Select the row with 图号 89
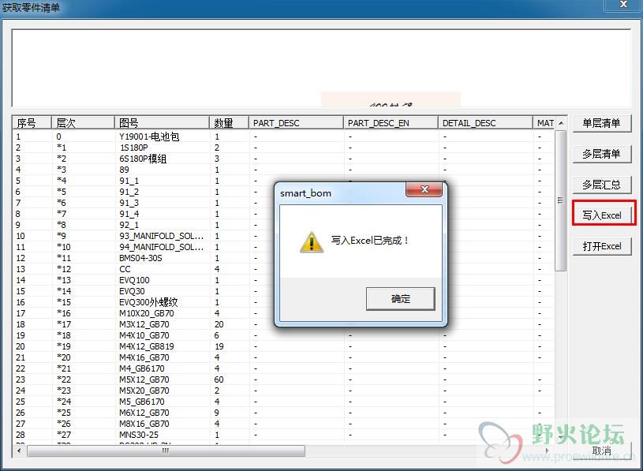 pos(283,170)
